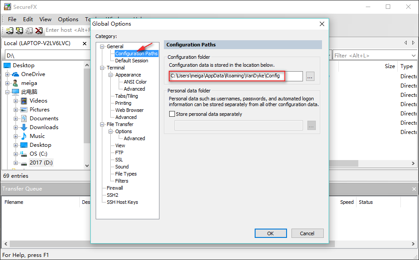Open the Options menu
The height and width of the screenshot is (260, 419).
68,19
